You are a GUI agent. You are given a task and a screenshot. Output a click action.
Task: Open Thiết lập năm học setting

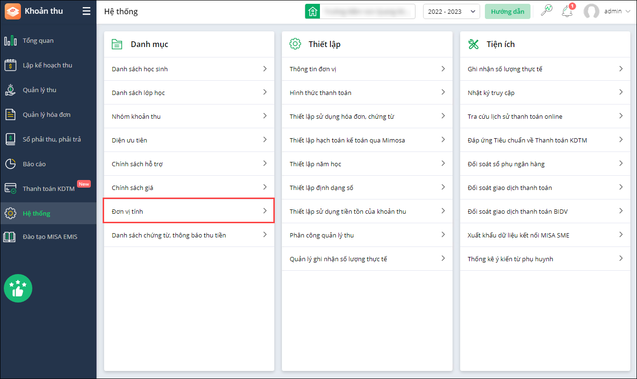[x=316, y=164]
